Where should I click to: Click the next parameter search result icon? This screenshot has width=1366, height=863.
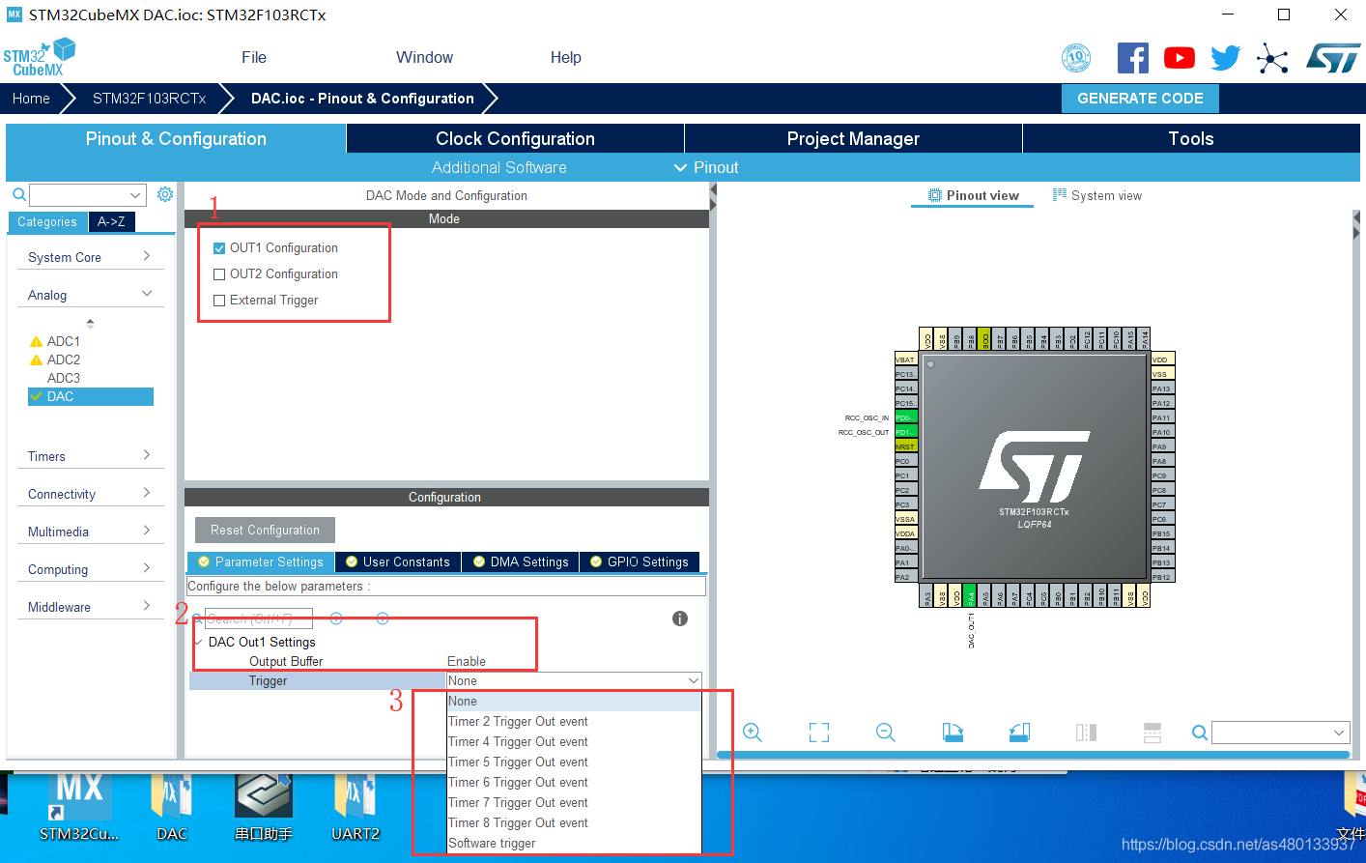[383, 618]
